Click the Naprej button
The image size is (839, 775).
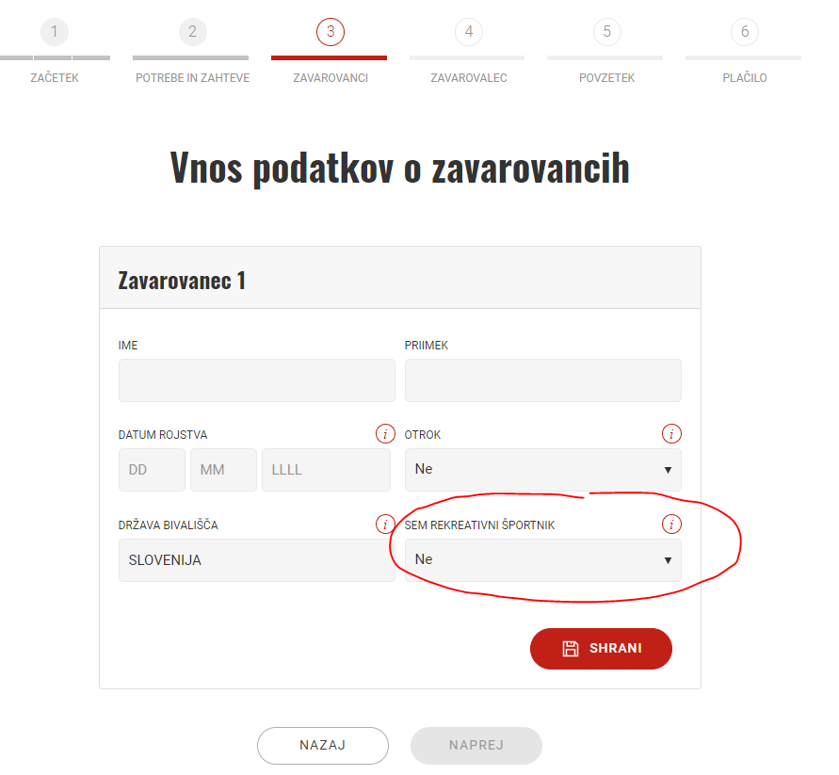pos(476,745)
